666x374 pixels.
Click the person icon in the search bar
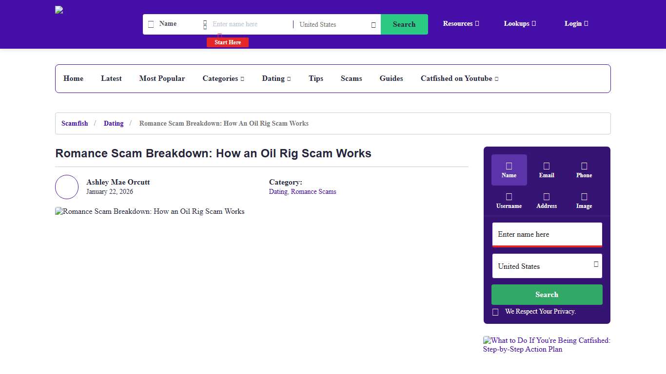coord(205,24)
